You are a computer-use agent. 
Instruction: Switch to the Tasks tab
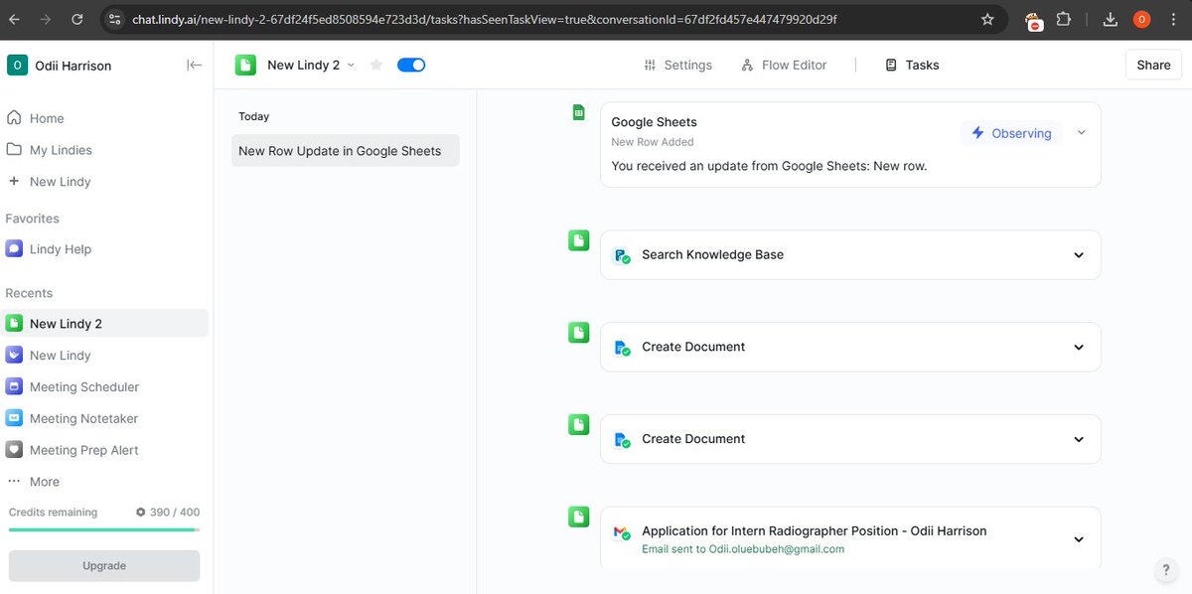click(912, 65)
